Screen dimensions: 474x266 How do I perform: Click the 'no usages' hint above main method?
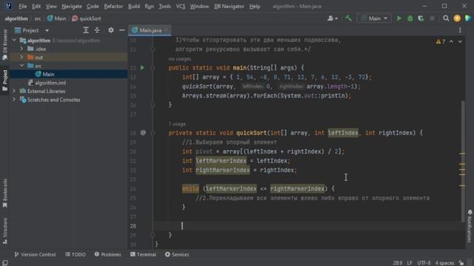[180, 59]
